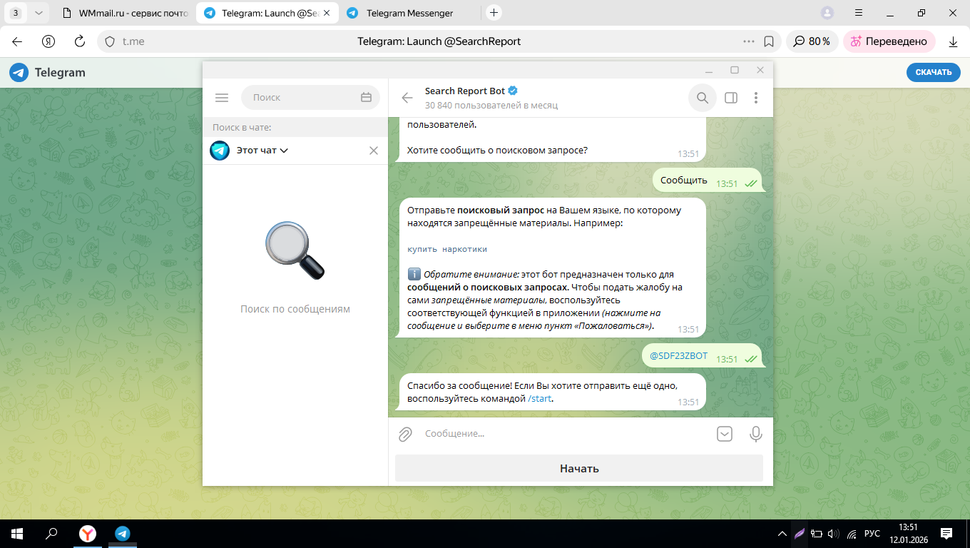Screen dimensions: 970x548
Task: Focus the 'Сообщение...' message input
Action: tap(563, 434)
